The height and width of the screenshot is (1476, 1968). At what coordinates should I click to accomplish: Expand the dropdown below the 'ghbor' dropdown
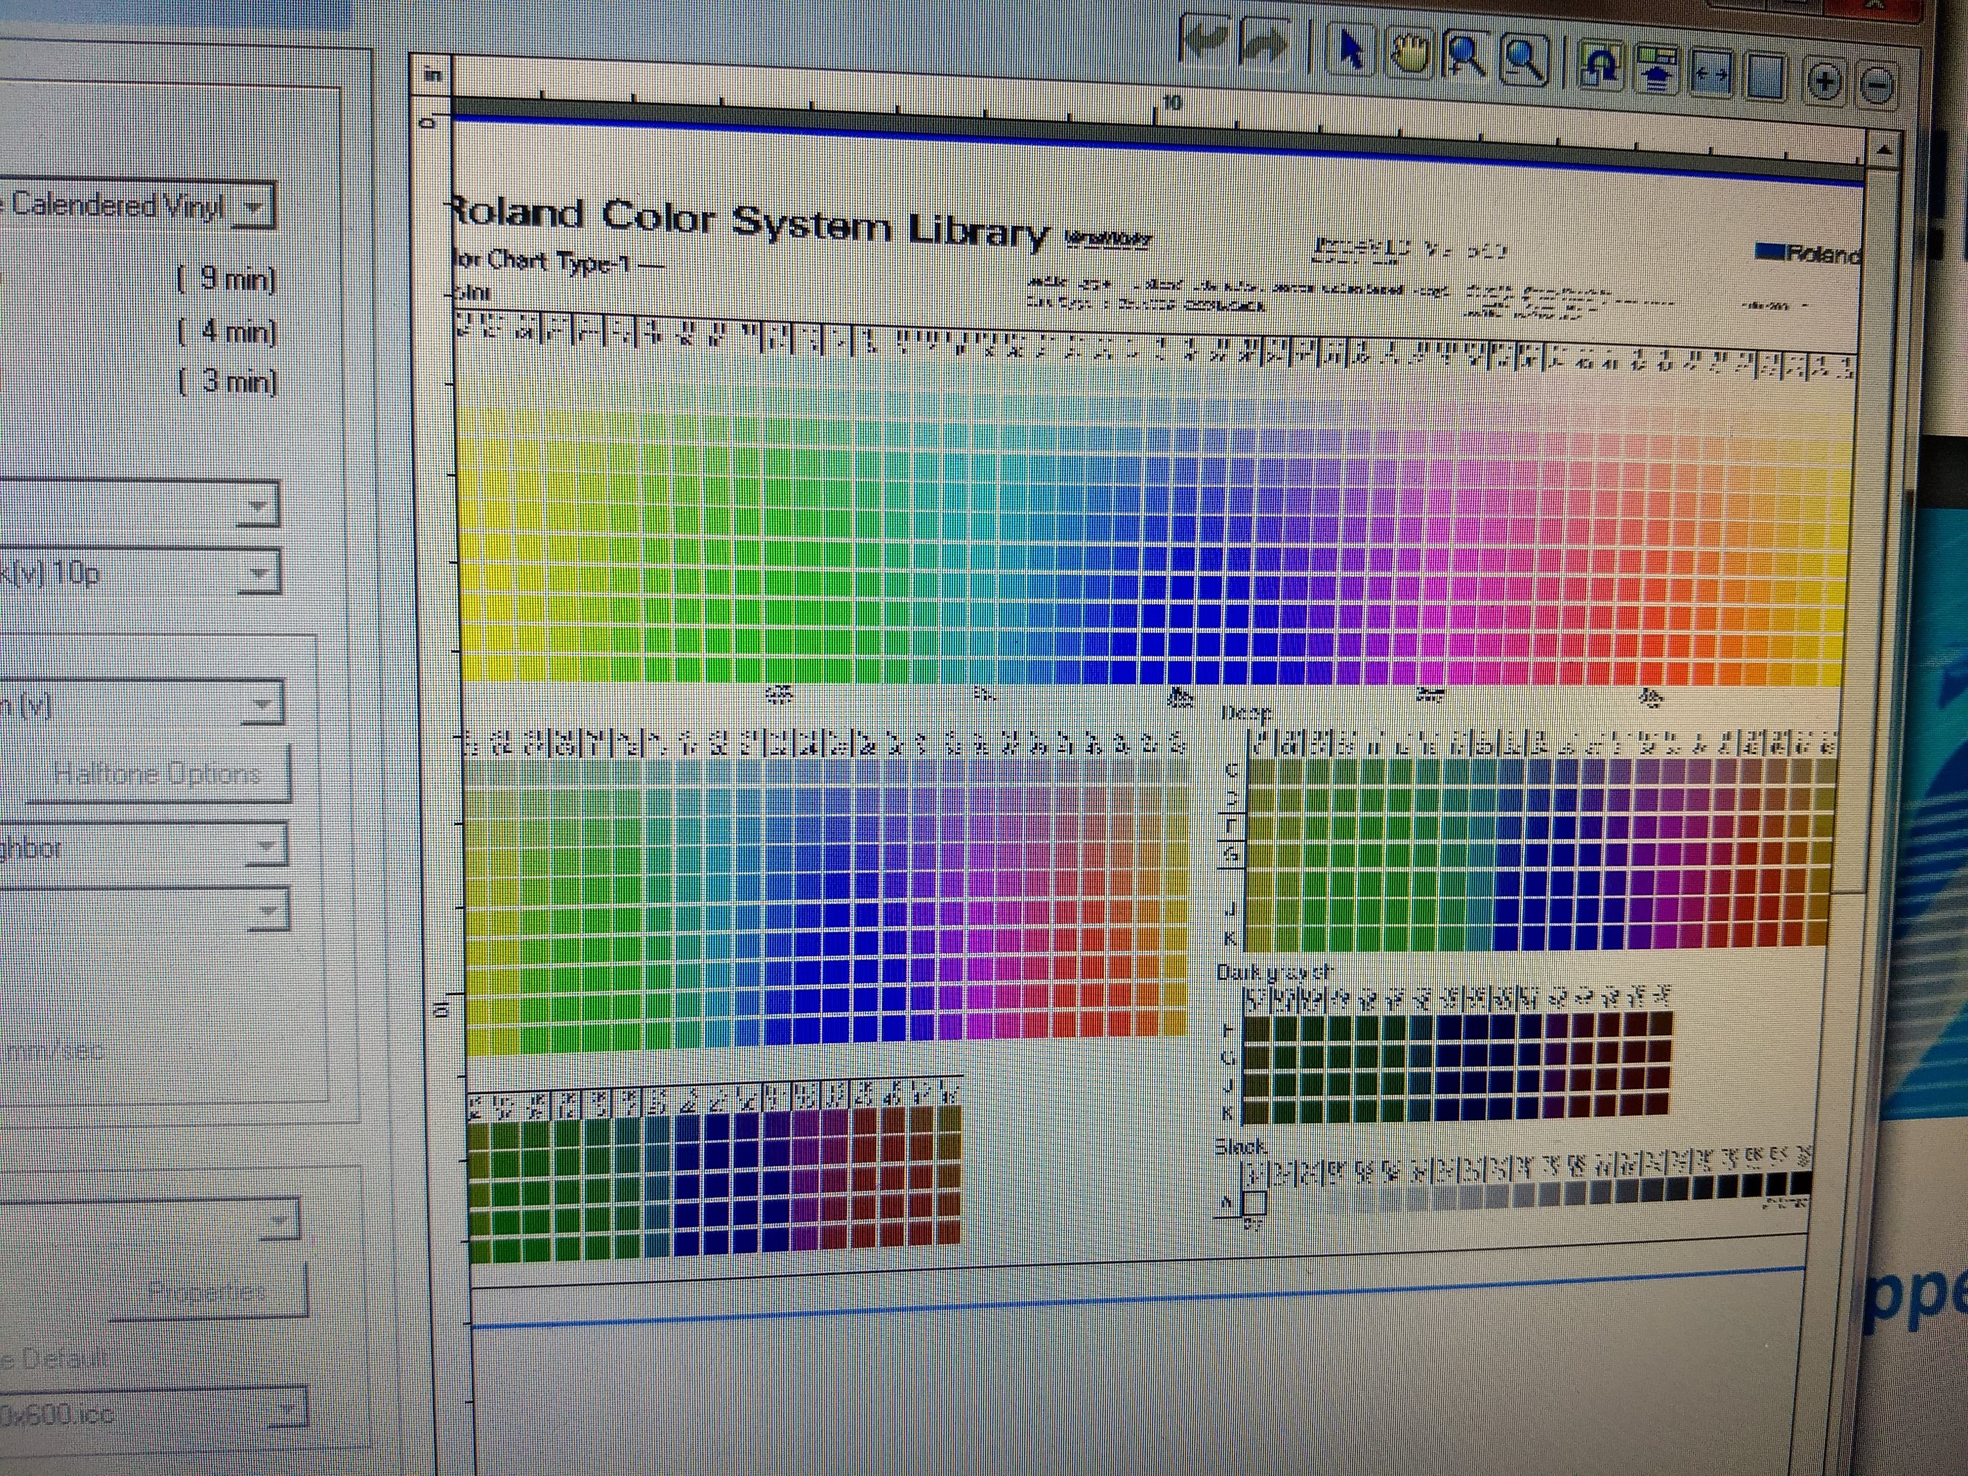pos(268,910)
